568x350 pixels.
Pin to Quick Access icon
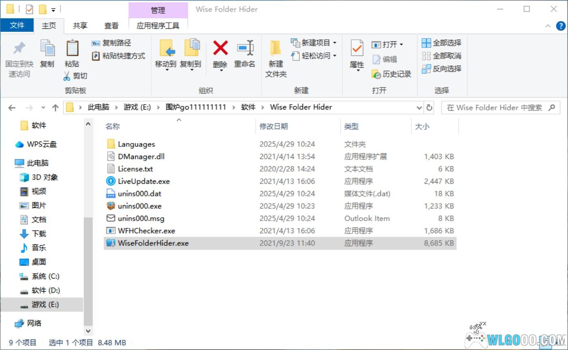coord(19,49)
